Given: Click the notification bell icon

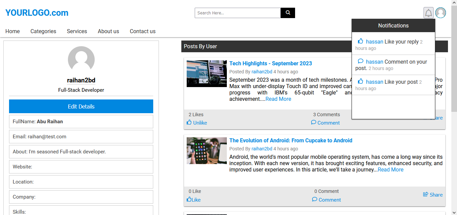Looking at the screenshot, I should (x=428, y=13).
